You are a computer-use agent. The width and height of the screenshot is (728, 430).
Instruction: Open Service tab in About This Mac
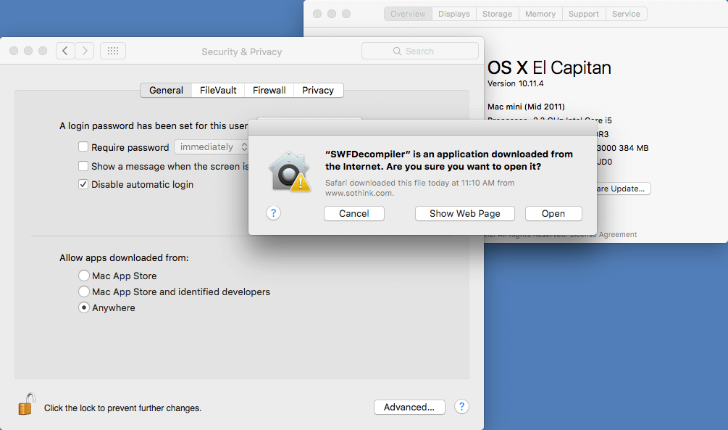click(x=626, y=14)
